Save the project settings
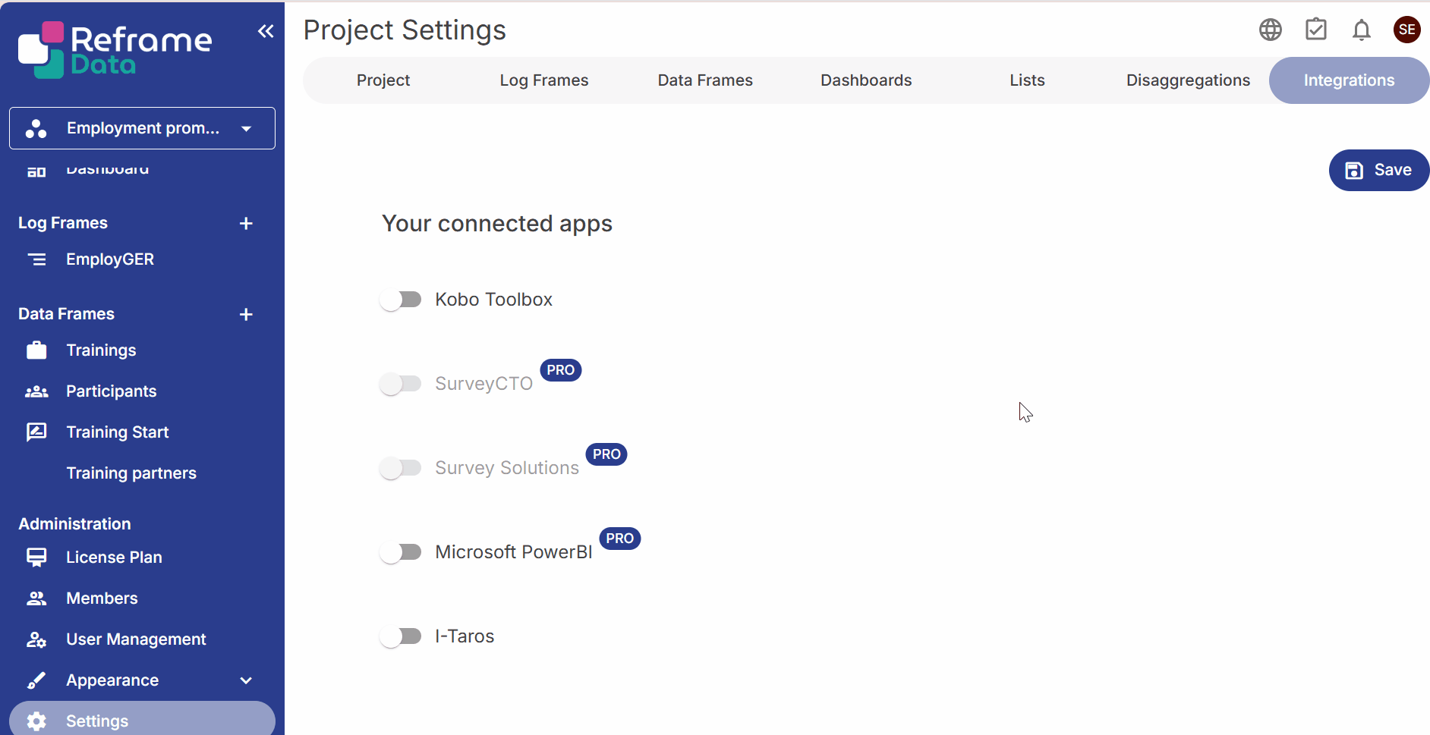This screenshot has height=735, width=1430. (1378, 170)
